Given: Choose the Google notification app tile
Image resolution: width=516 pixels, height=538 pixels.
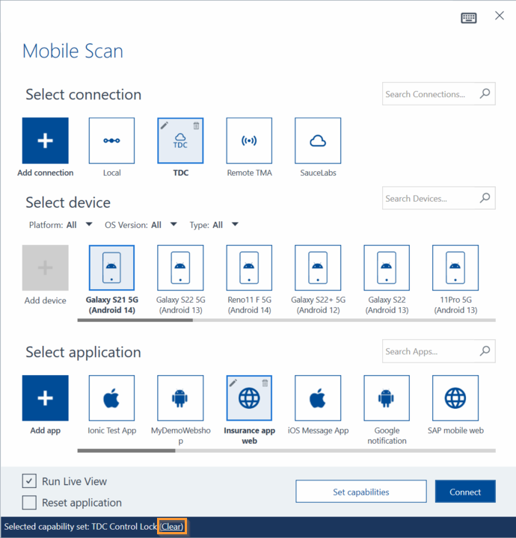Looking at the screenshot, I should click(387, 398).
